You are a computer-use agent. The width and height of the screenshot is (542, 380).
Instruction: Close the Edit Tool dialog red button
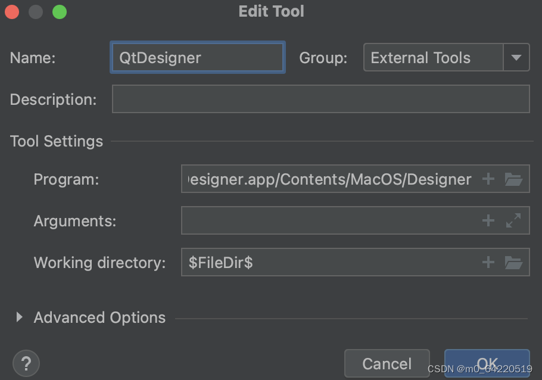tap(12, 12)
